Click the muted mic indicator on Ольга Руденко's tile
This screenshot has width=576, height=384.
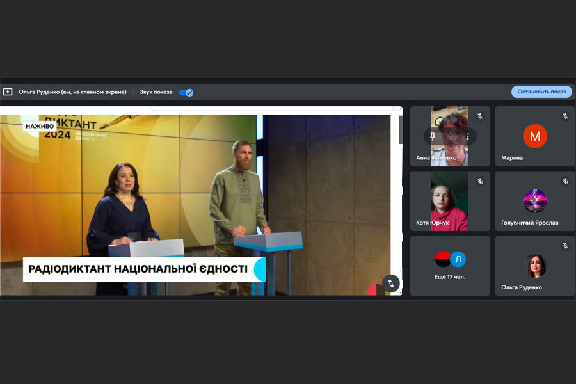point(565,246)
